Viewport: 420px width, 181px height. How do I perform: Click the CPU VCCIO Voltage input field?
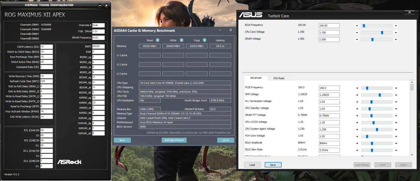tap(329, 123)
